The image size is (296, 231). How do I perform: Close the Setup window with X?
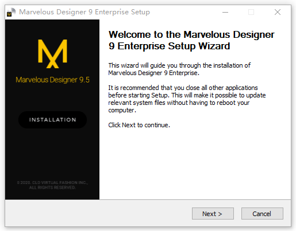pyautogui.click(x=278, y=12)
